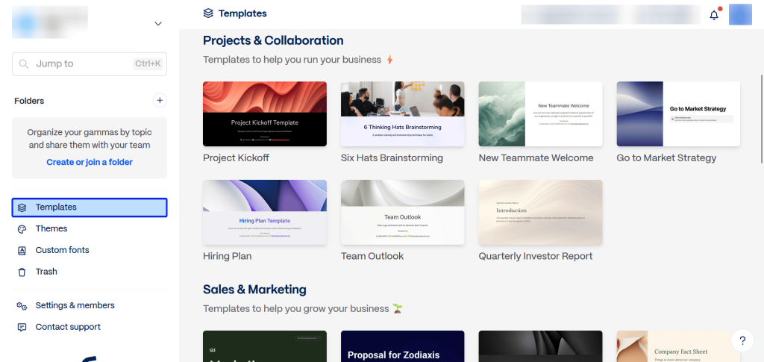This screenshot has width=764, height=362.
Task: Open the New Teammate Welcome template
Action: [540, 113]
